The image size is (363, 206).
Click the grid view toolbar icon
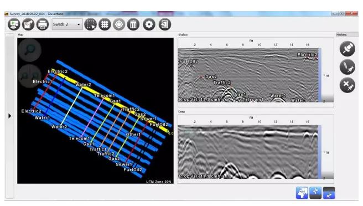105,24
